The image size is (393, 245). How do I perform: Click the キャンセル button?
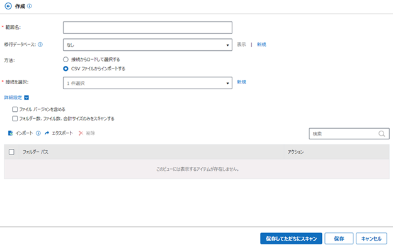click(371, 239)
